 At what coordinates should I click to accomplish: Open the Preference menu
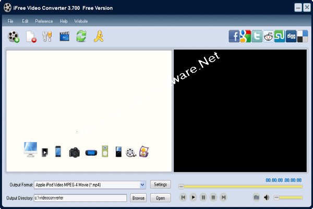point(44,21)
